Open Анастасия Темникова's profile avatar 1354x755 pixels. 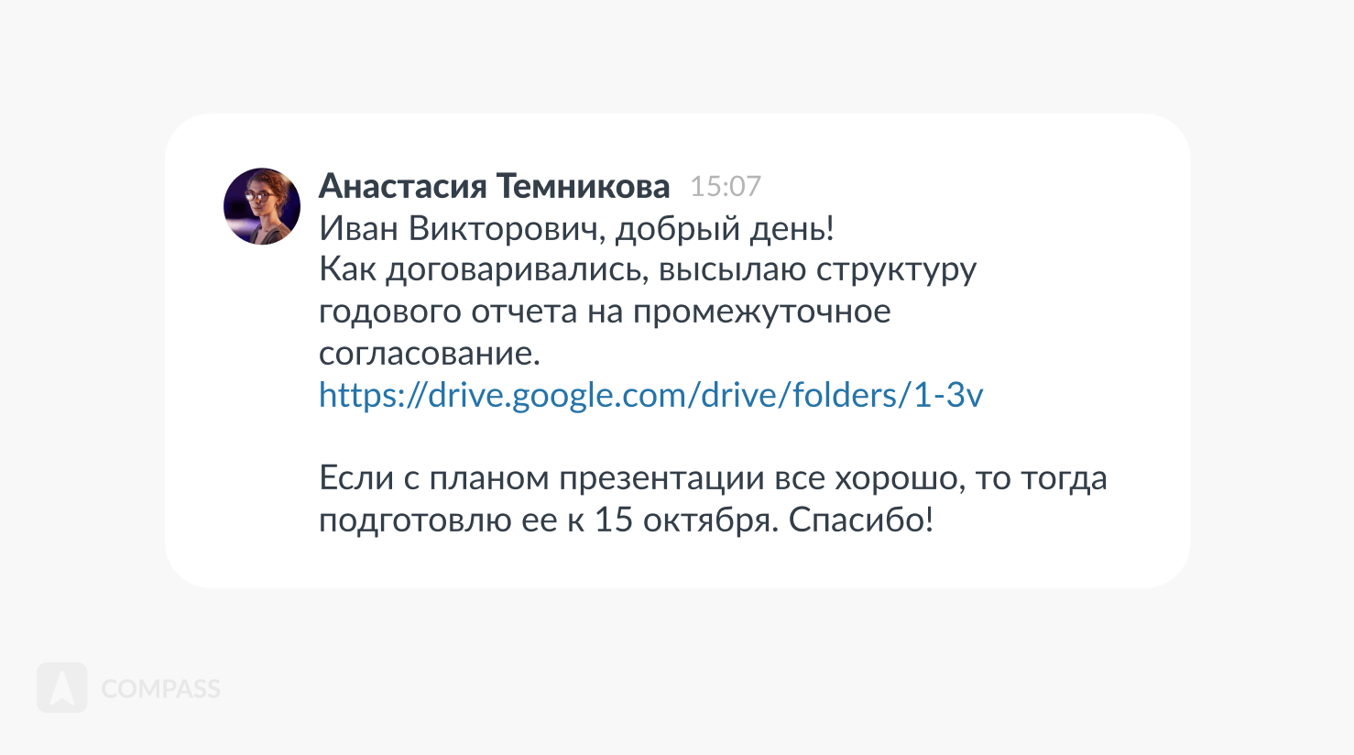coord(262,206)
